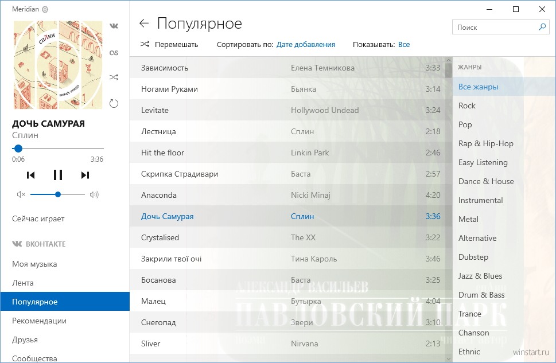The image size is (556, 363).
Task: Toggle repeat icon beside album art
Action: (x=114, y=104)
